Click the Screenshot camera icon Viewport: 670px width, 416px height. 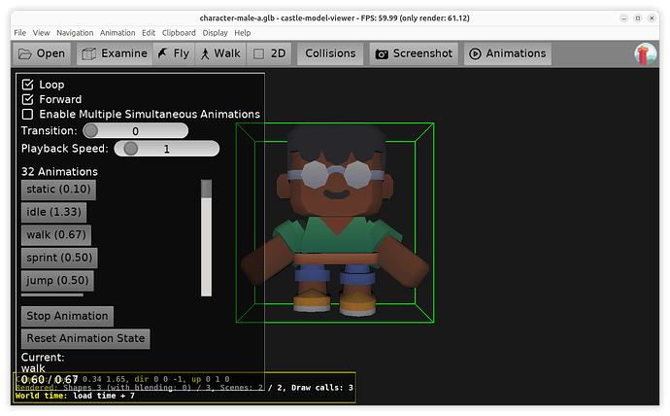382,54
